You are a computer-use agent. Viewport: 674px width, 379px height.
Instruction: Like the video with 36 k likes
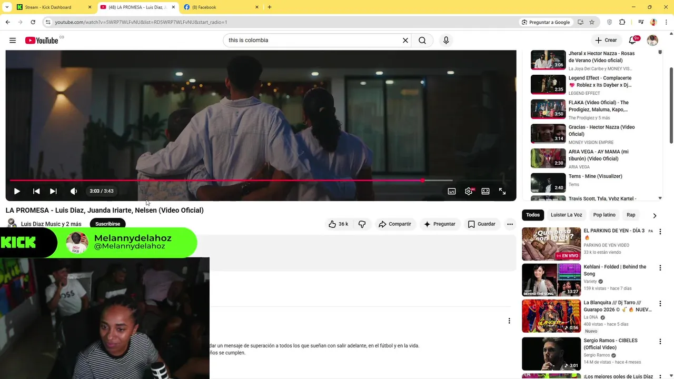338,224
